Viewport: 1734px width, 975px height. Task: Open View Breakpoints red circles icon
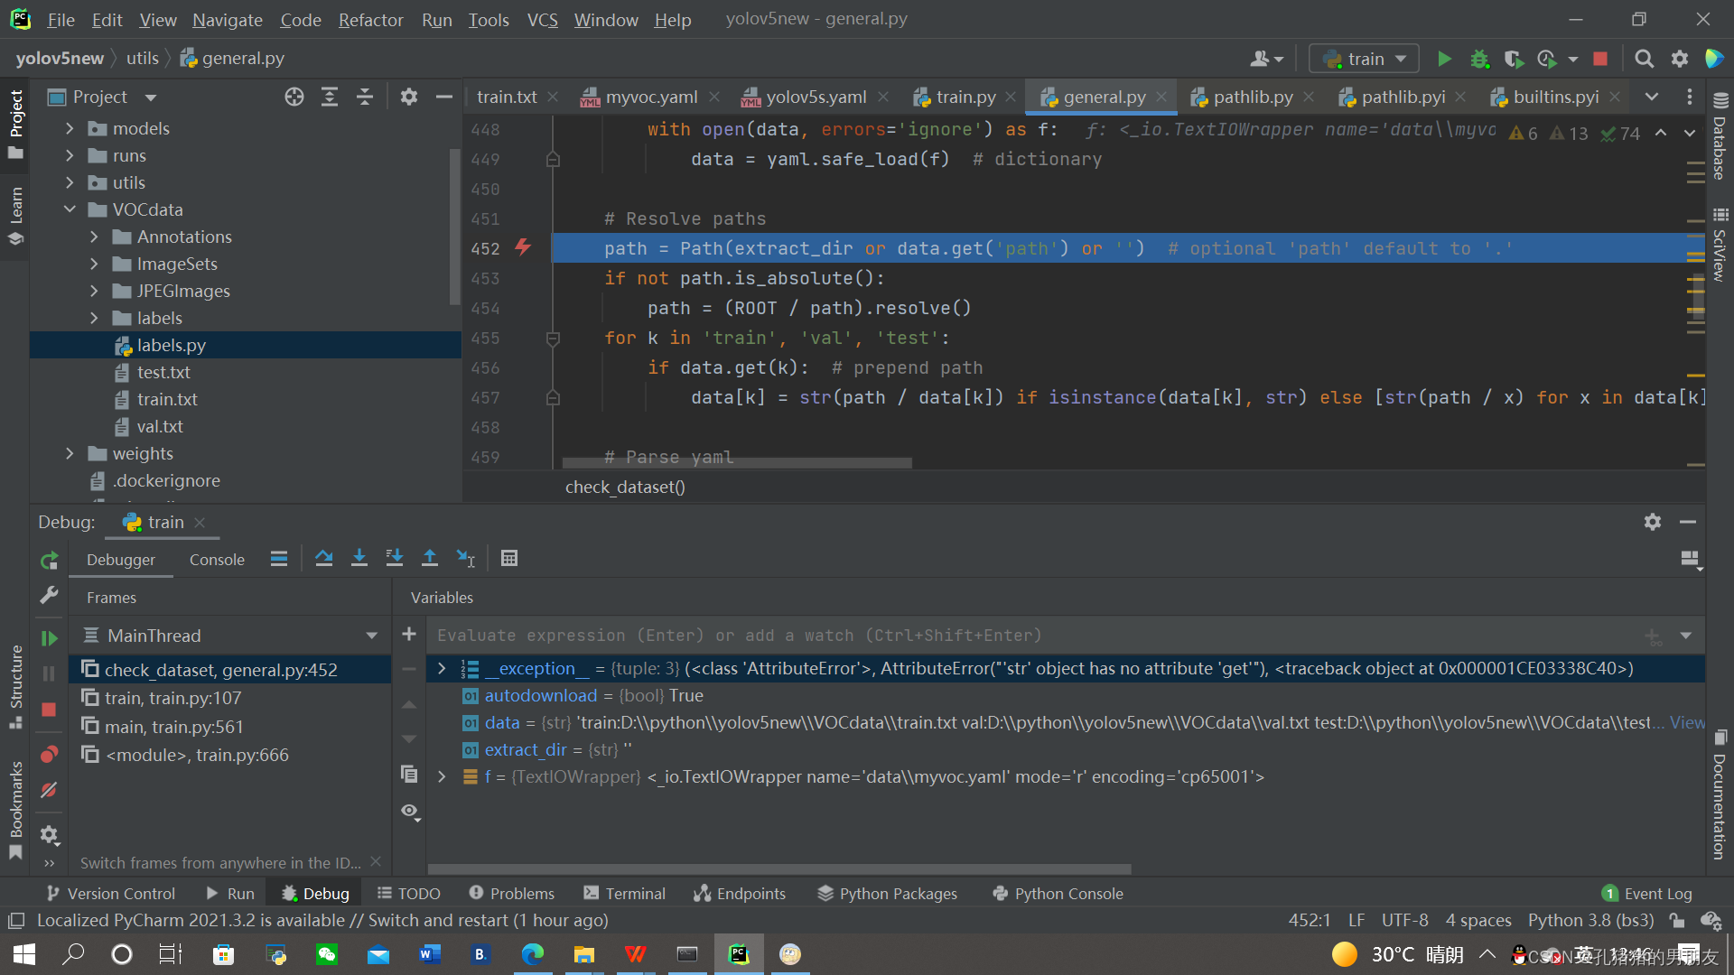[x=49, y=754]
